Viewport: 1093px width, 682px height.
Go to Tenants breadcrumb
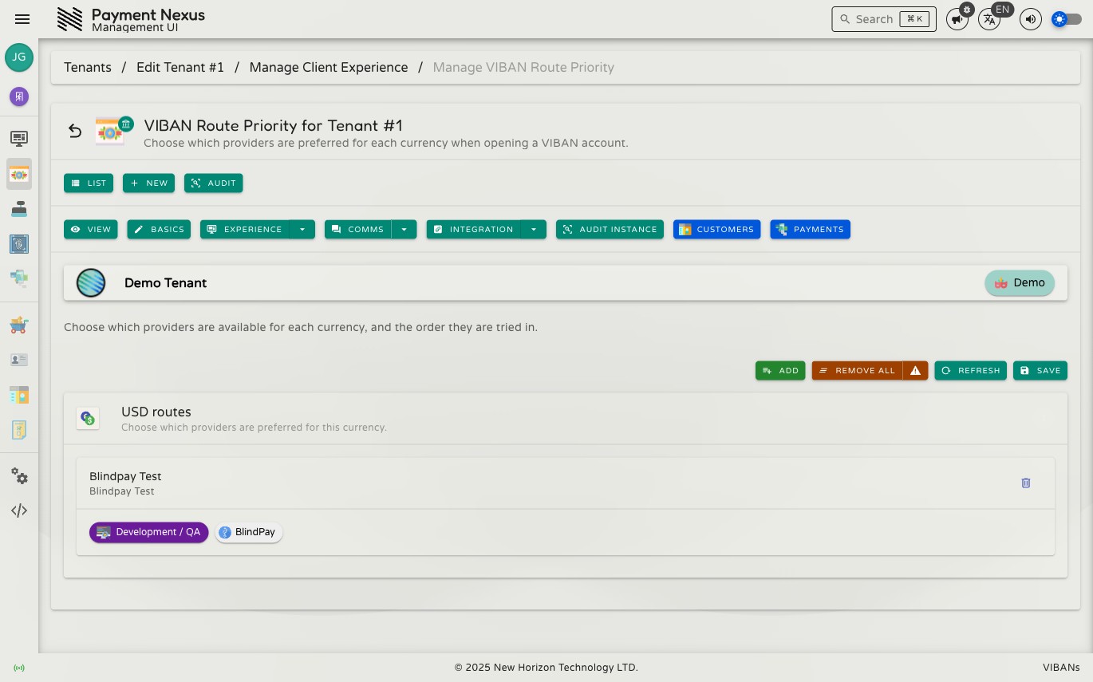point(88,67)
